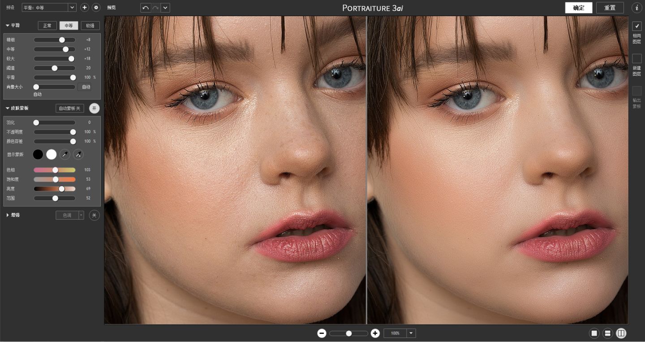Select the 正常 smoothing tab
645x342 pixels.
coord(47,26)
